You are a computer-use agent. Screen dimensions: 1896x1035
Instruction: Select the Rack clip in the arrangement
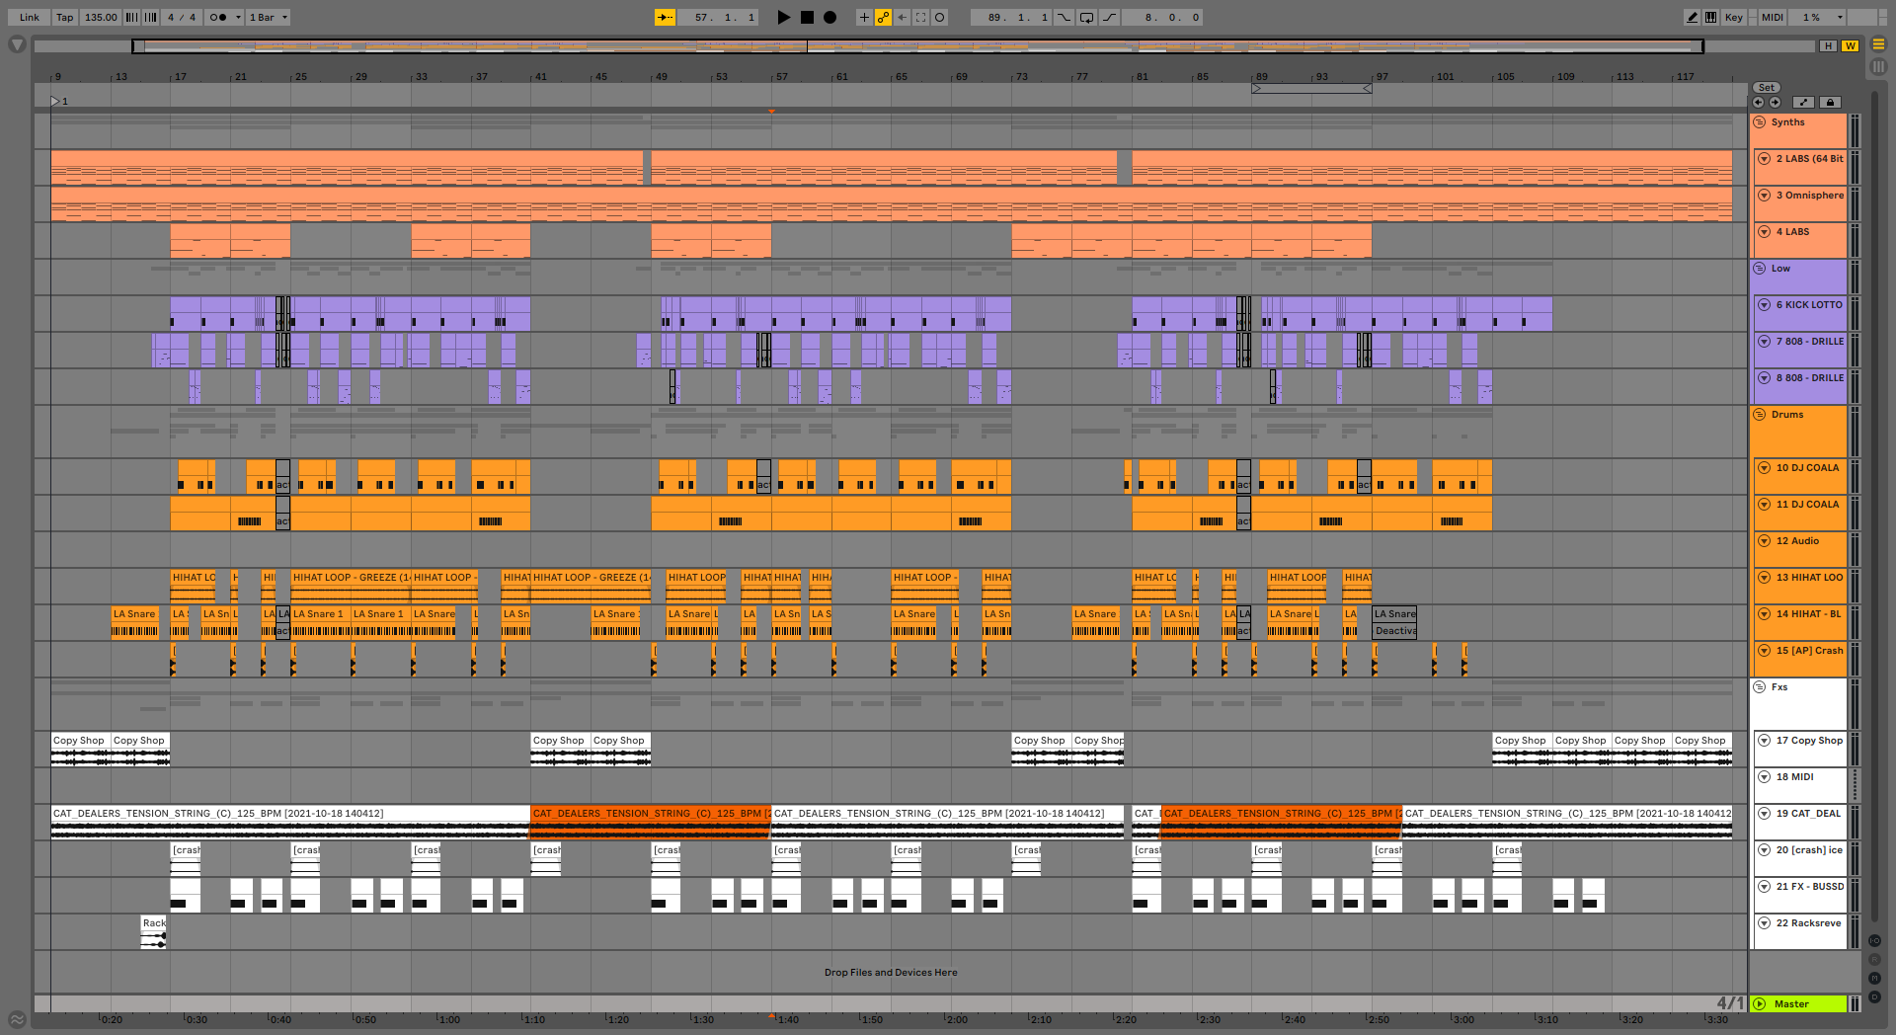(x=154, y=932)
